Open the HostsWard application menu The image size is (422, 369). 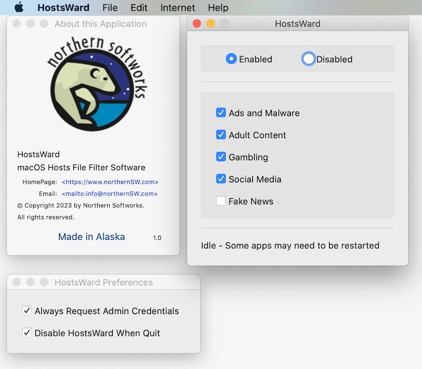[x=62, y=7]
